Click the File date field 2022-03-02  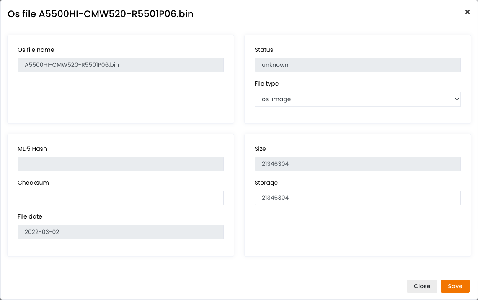pos(120,232)
